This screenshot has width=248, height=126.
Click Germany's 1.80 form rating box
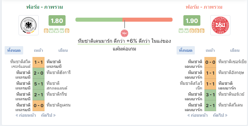pyautogui.click(x=57, y=20)
